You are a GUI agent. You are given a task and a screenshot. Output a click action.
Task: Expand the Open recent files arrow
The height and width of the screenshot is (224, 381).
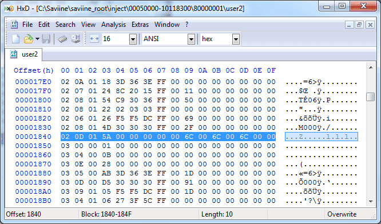[37, 39]
